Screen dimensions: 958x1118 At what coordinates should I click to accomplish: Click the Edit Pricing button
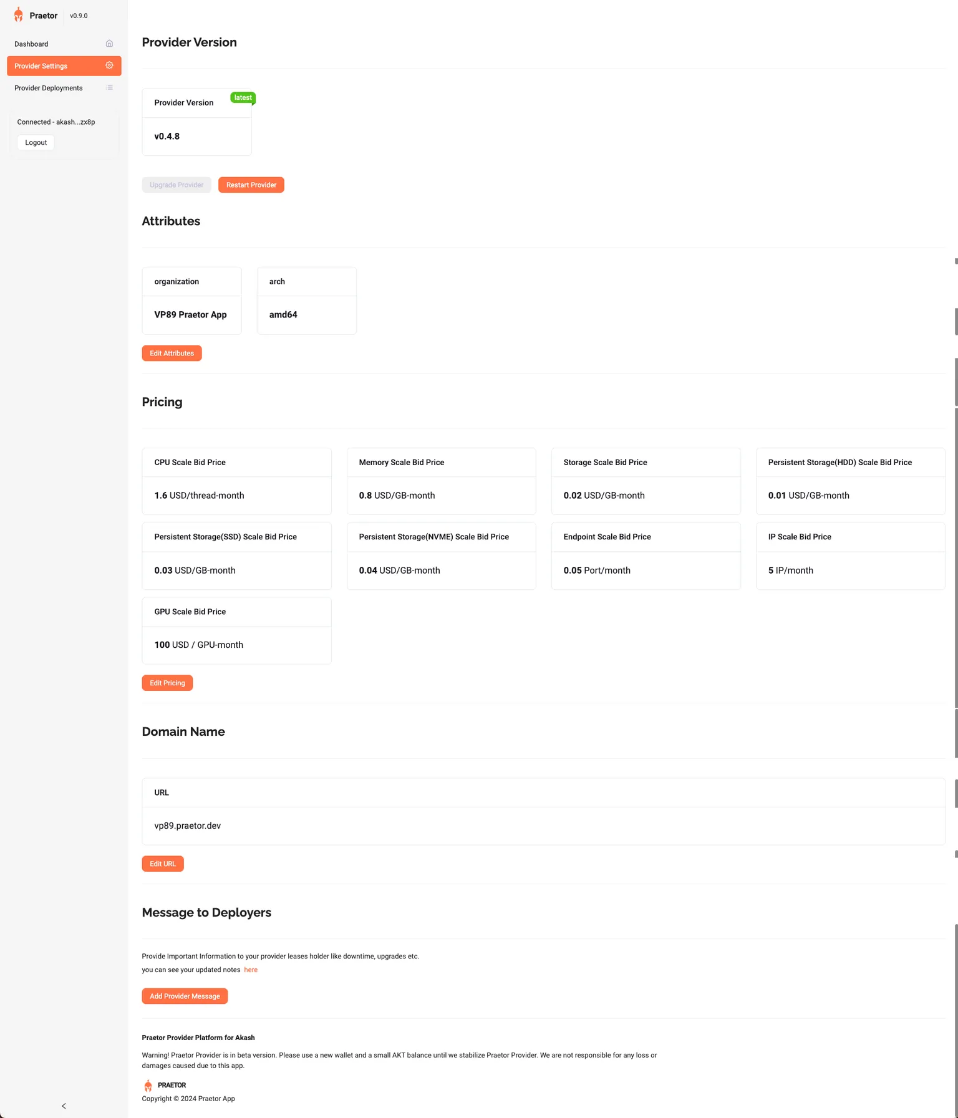click(x=167, y=683)
